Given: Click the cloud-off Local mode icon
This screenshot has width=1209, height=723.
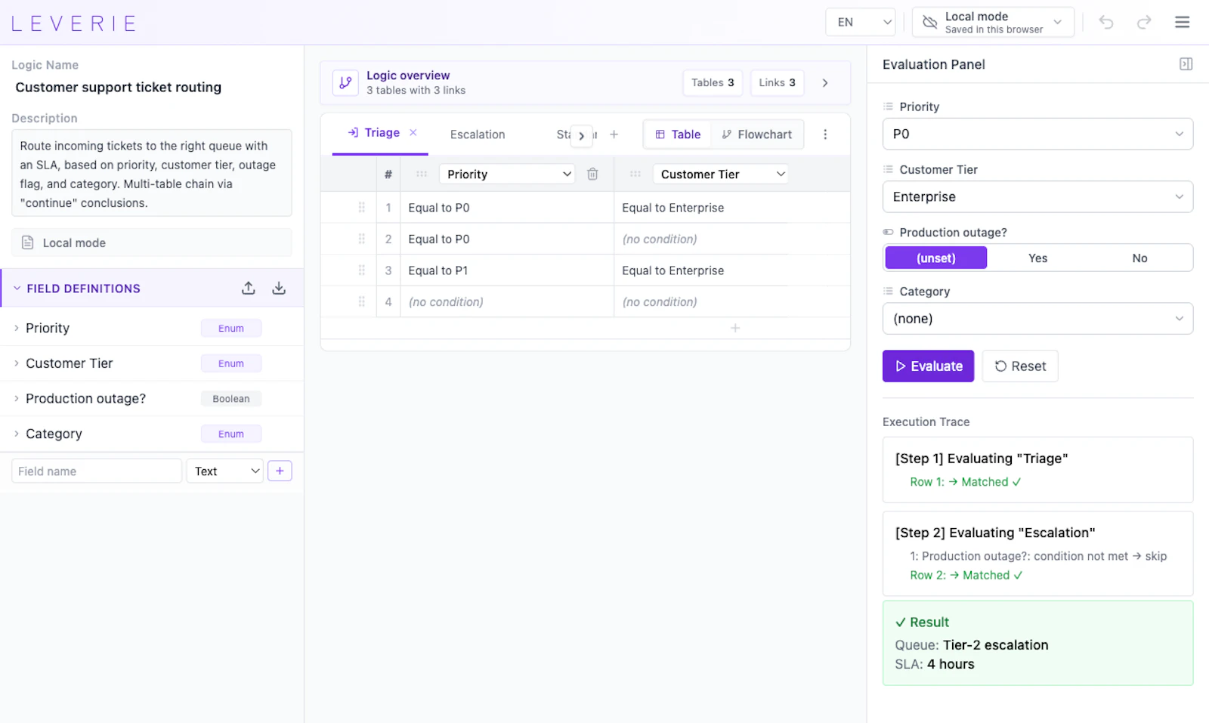Looking at the screenshot, I should point(930,22).
